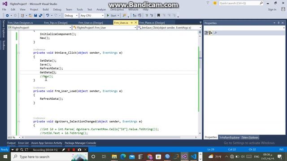
Task: Open the Azure App Service Activity tab
Action: (47, 143)
